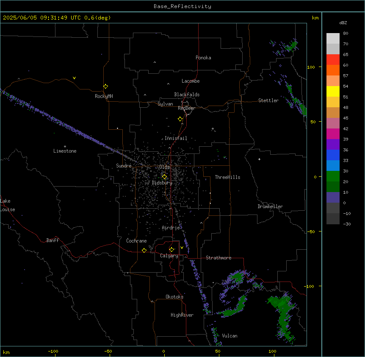Click the Lake Louise label
The width and height of the screenshot is (365, 357).
point(8,205)
